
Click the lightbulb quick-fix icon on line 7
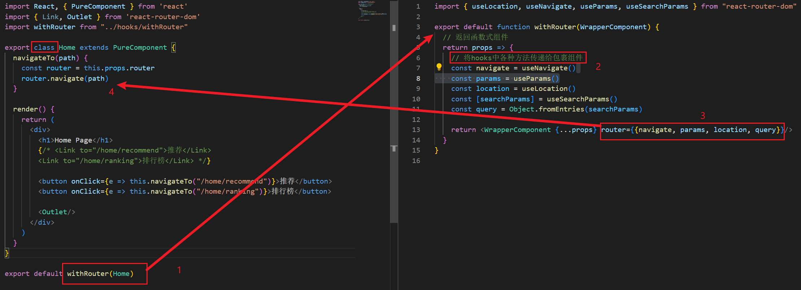[x=439, y=67]
